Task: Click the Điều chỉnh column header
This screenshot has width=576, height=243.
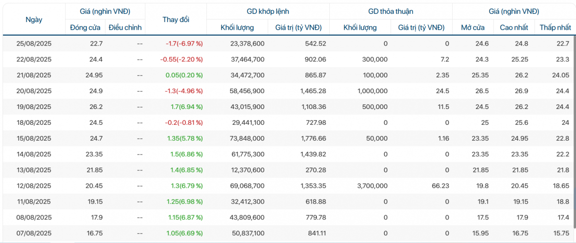Action: tap(125, 27)
